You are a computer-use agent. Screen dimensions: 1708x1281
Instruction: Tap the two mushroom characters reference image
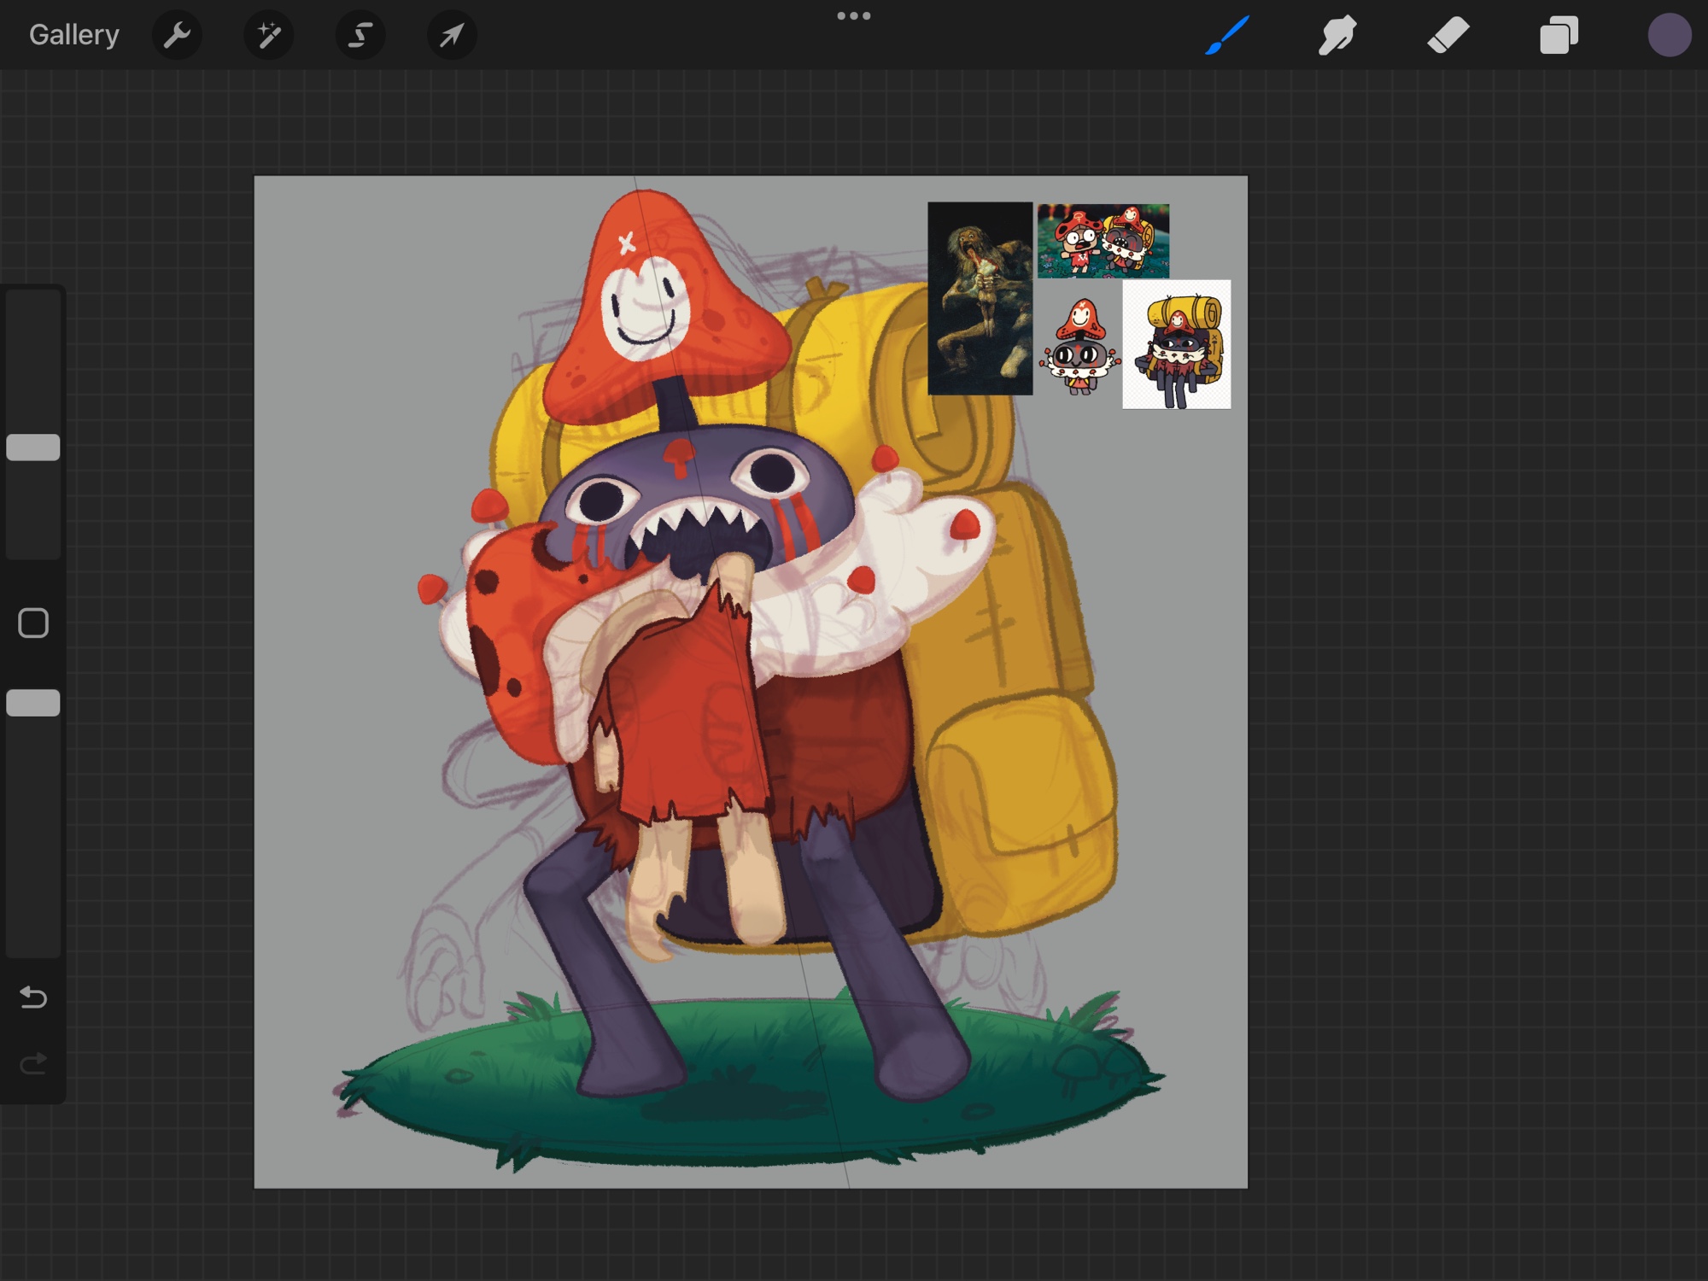tap(1103, 241)
